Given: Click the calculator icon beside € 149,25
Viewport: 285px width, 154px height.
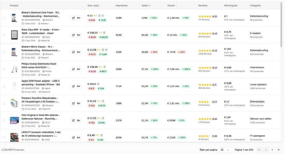Looking at the screenshot, I should tap(104, 33).
